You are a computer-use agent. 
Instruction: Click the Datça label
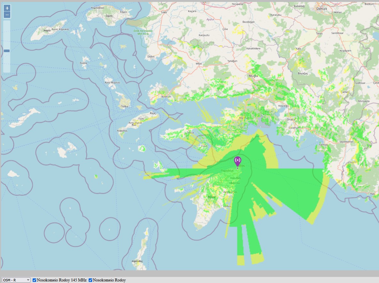click(190, 133)
